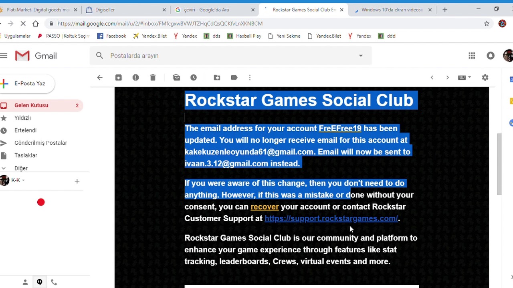Show search options dropdown arrow
The width and height of the screenshot is (513, 288).
[361, 56]
